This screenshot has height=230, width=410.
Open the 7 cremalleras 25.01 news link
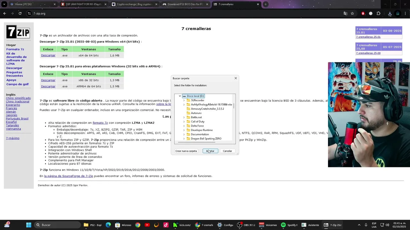pyautogui.click(x=368, y=37)
